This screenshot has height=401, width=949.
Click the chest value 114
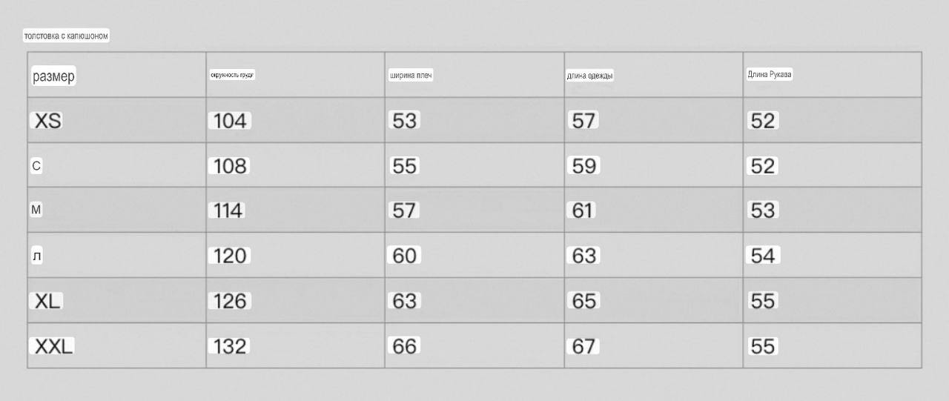tap(228, 211)
